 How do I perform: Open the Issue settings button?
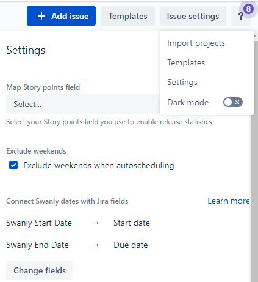tap(193, 16)
